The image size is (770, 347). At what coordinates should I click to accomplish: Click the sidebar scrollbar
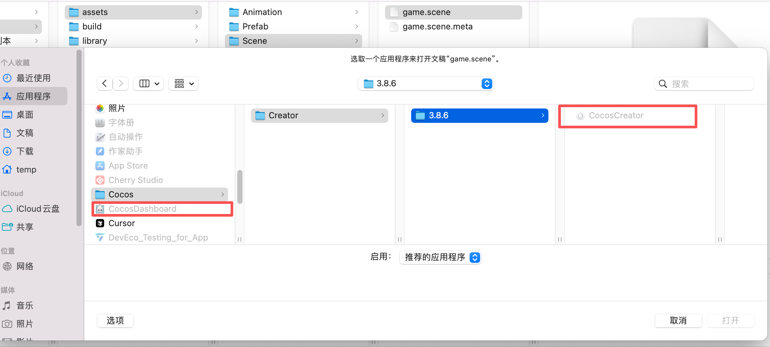pyautogui.click(x=79, y=138)
